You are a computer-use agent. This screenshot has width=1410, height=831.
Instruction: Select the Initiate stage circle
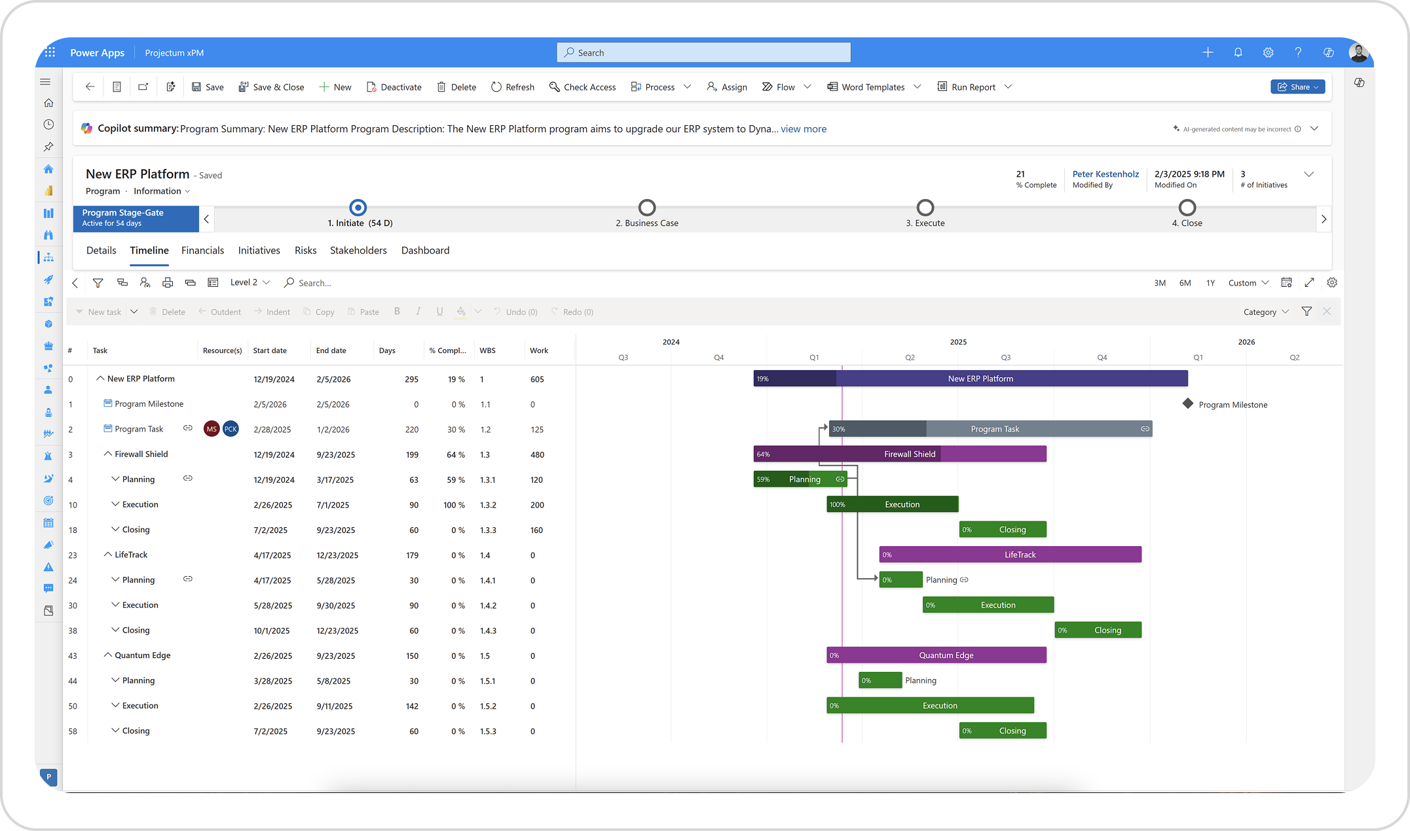click(x=358, y=208)
